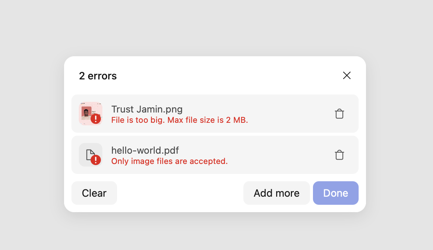Click the 2 errors dialog title

[98, 76]
